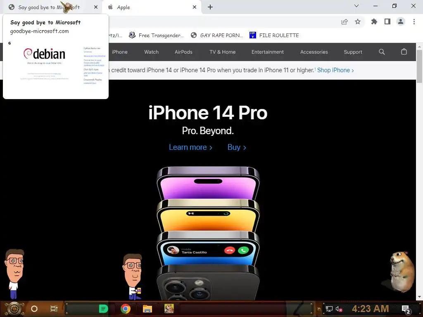Open the AirPods menu item
The image size is (423, 317).
183,52
